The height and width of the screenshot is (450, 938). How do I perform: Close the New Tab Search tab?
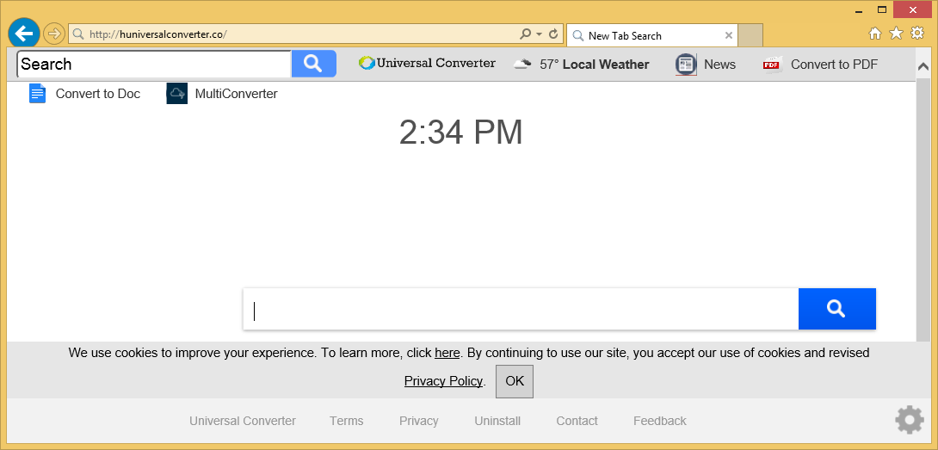[x=729, y=35]
